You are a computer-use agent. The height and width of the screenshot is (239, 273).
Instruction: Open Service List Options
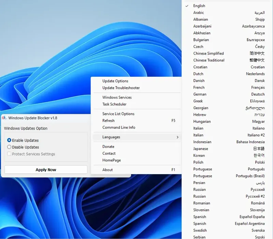137,114
